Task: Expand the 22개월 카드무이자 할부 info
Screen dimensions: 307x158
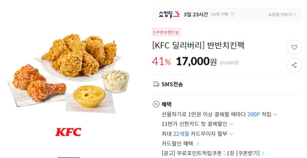Action: pyautogui.click(x=231, y=134)
